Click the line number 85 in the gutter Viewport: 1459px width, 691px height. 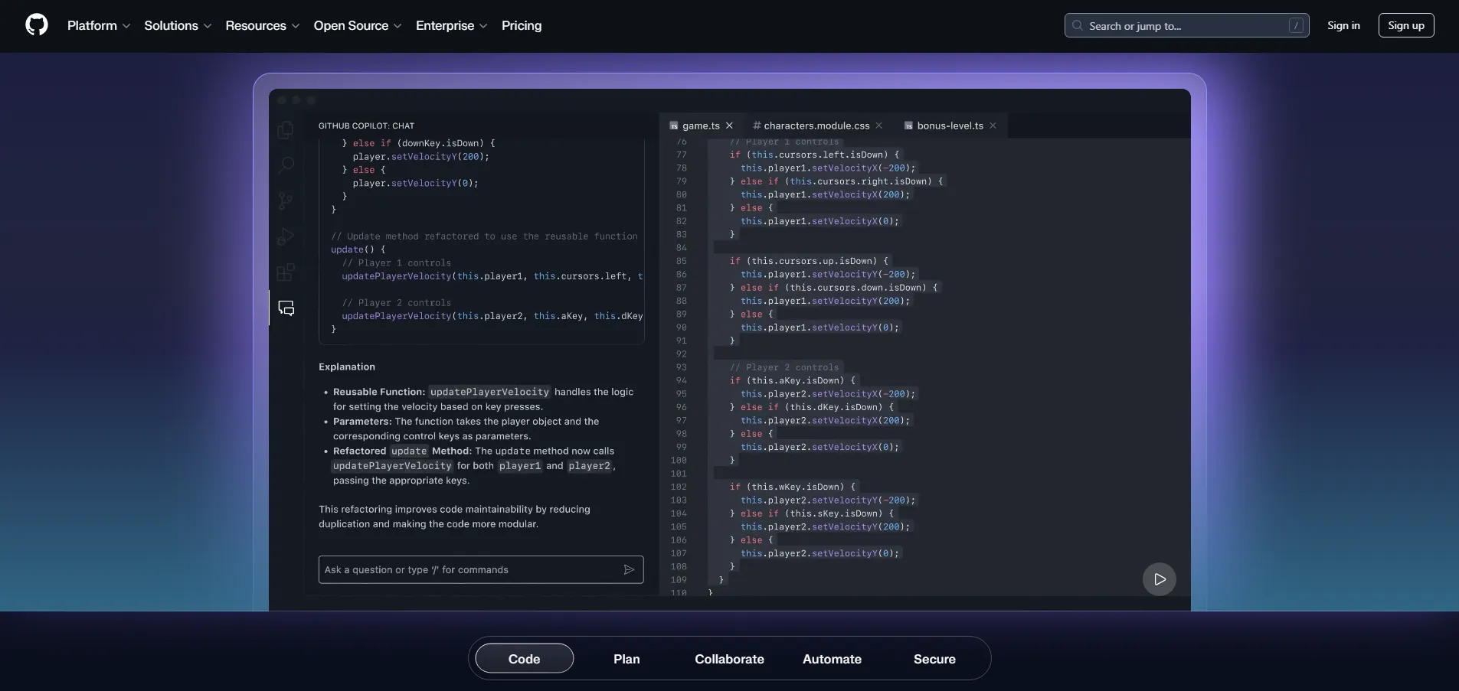click(x=682, y=261)
